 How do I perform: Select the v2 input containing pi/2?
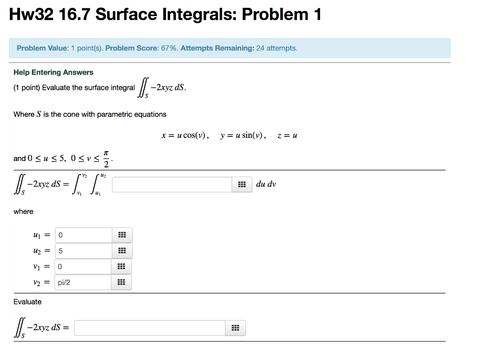point(82,282)
